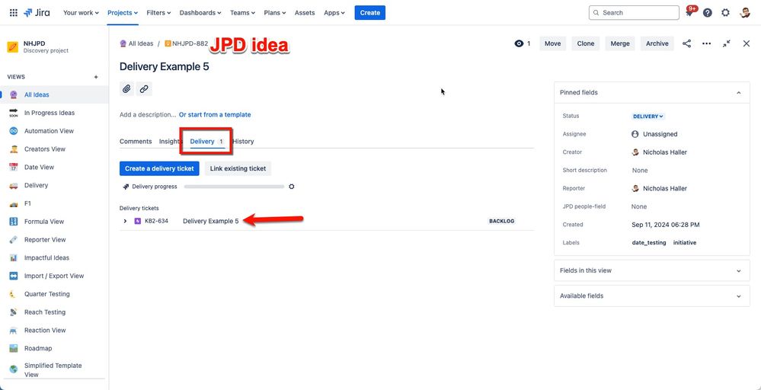Open delivery progress settings gear
This screenshot has width=761, height=390.
click(292, 187)
